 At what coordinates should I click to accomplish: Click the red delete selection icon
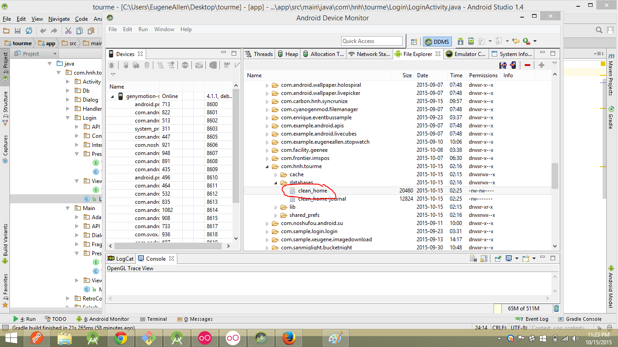click(x=528, y=65)
